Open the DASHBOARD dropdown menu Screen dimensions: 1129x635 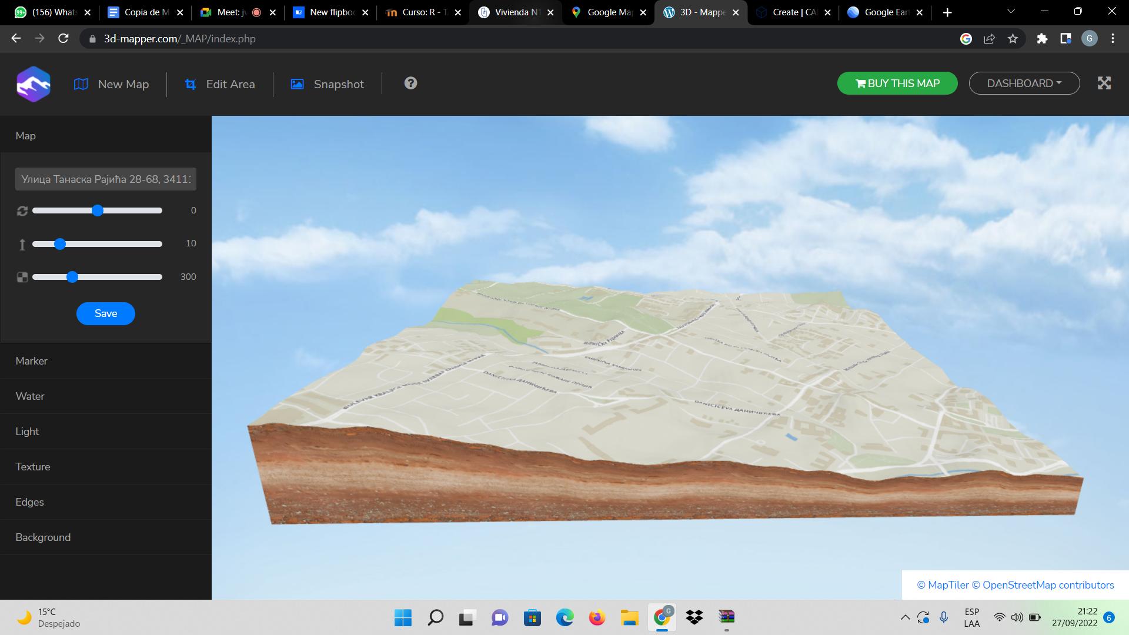1024,83
